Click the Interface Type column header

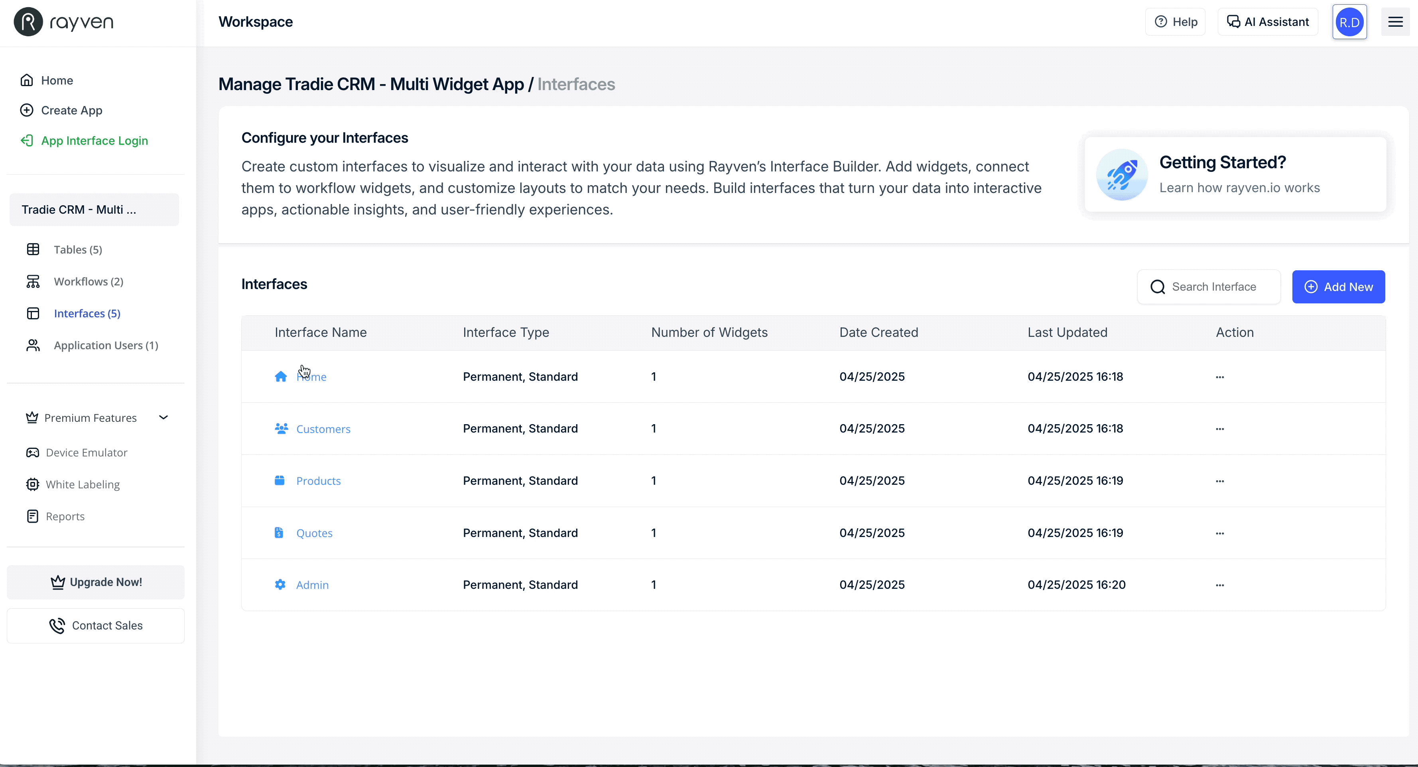[506, 332]
